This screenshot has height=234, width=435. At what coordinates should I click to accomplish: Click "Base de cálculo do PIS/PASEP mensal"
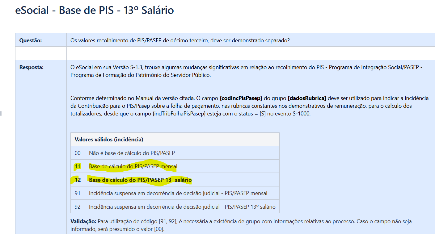(133, 166)
